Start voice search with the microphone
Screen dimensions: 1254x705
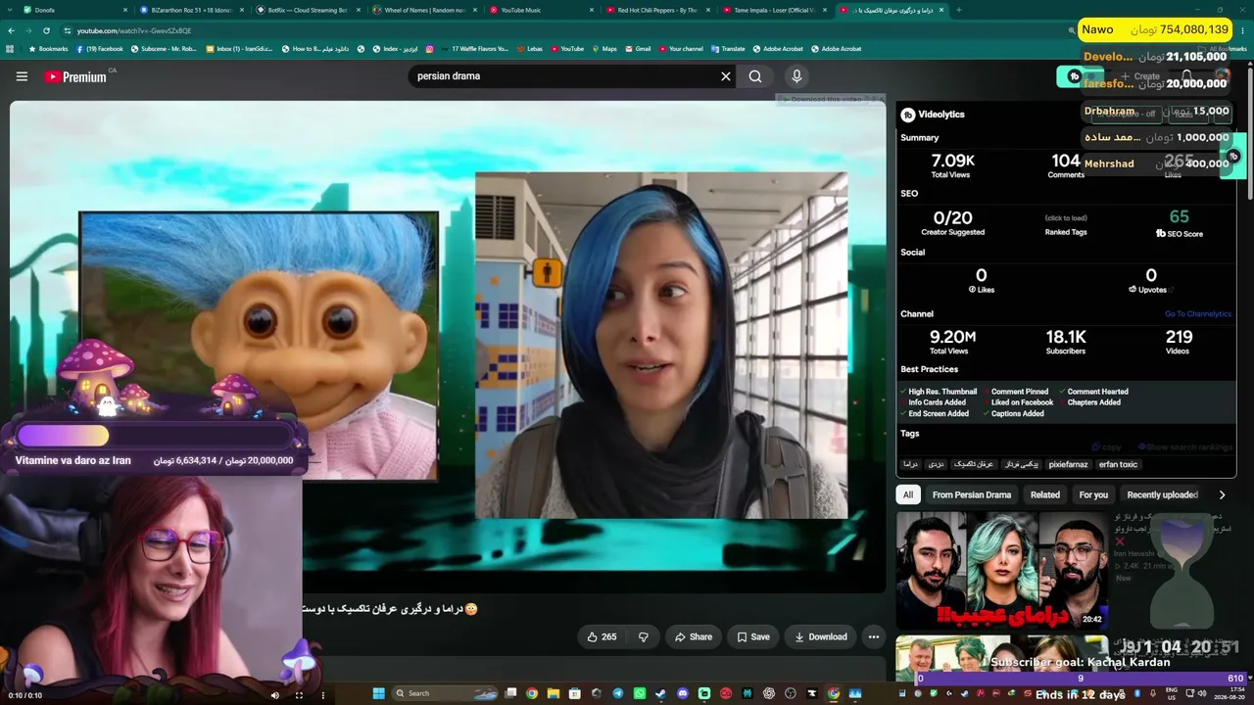pyautogui.click(x=796, y=76)
